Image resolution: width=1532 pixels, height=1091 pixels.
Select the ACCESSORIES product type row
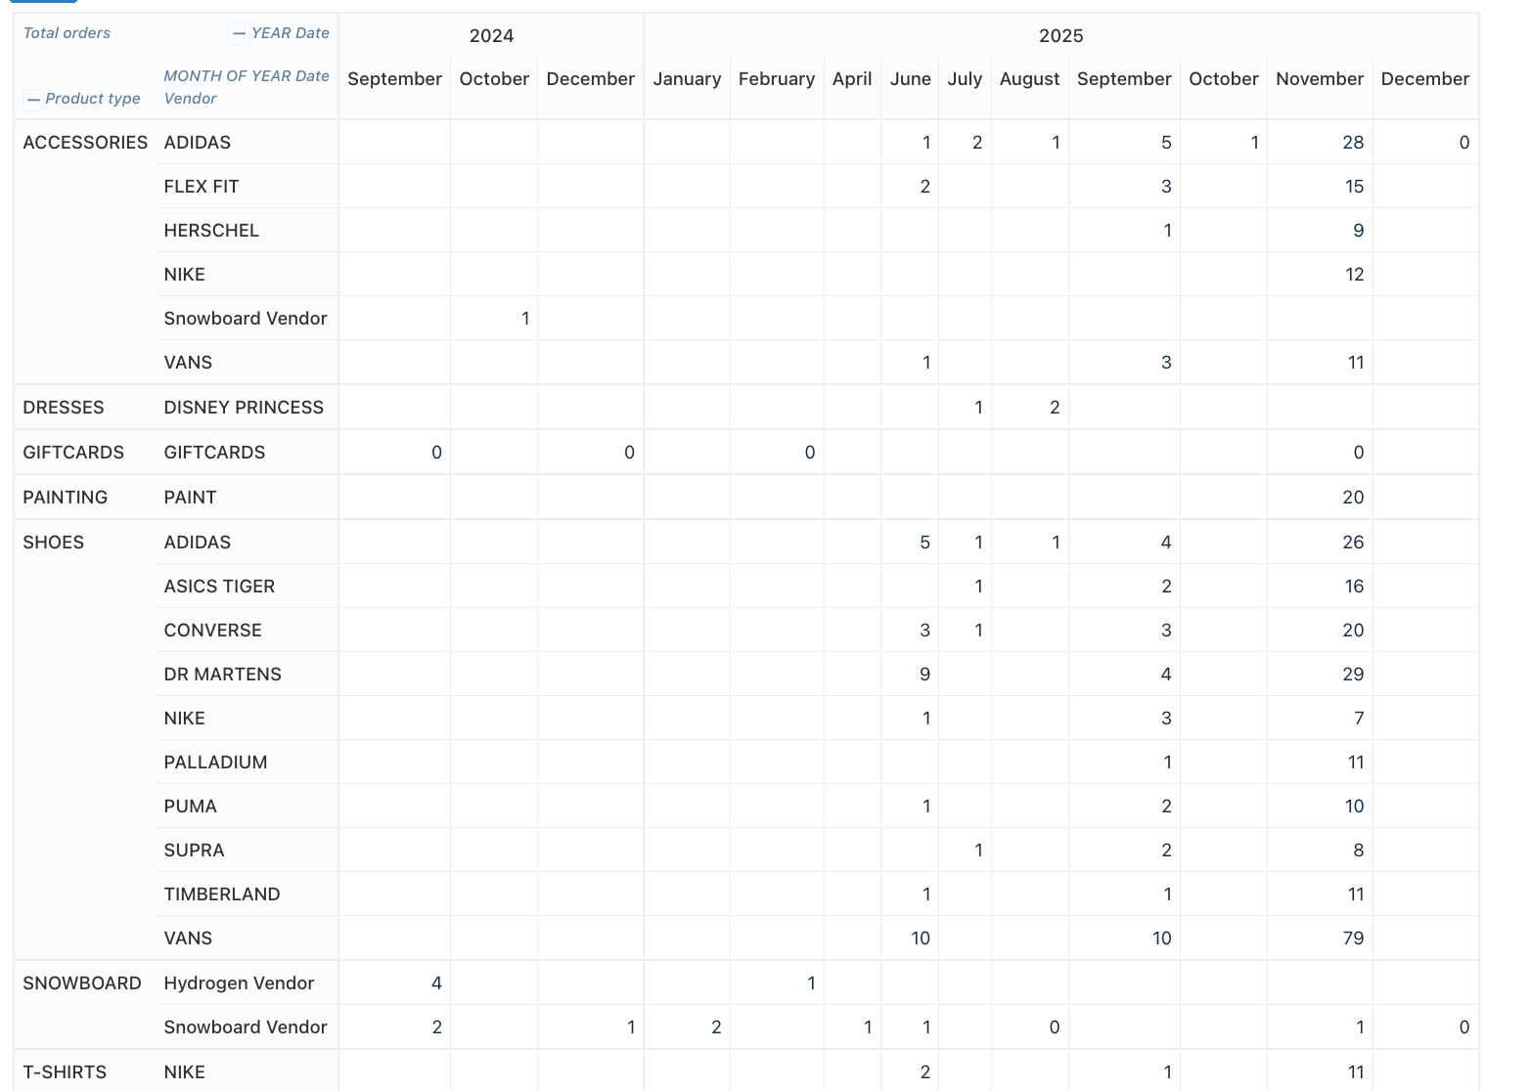(85, 143)
